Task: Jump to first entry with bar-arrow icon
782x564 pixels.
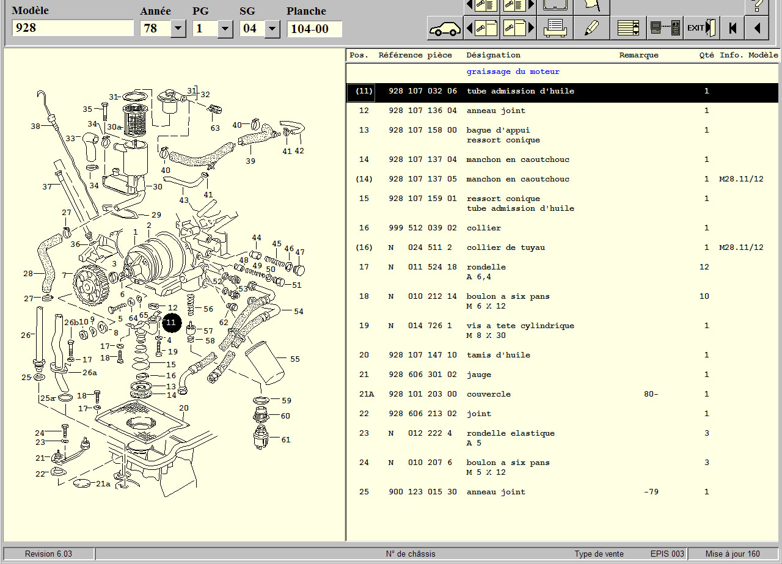Action: tap(732, 28)
